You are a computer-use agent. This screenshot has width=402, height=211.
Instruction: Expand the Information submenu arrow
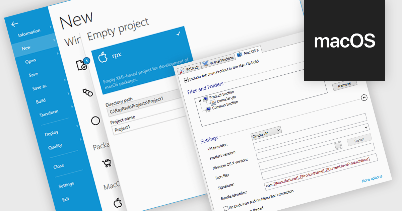click(x=51, y=26)
